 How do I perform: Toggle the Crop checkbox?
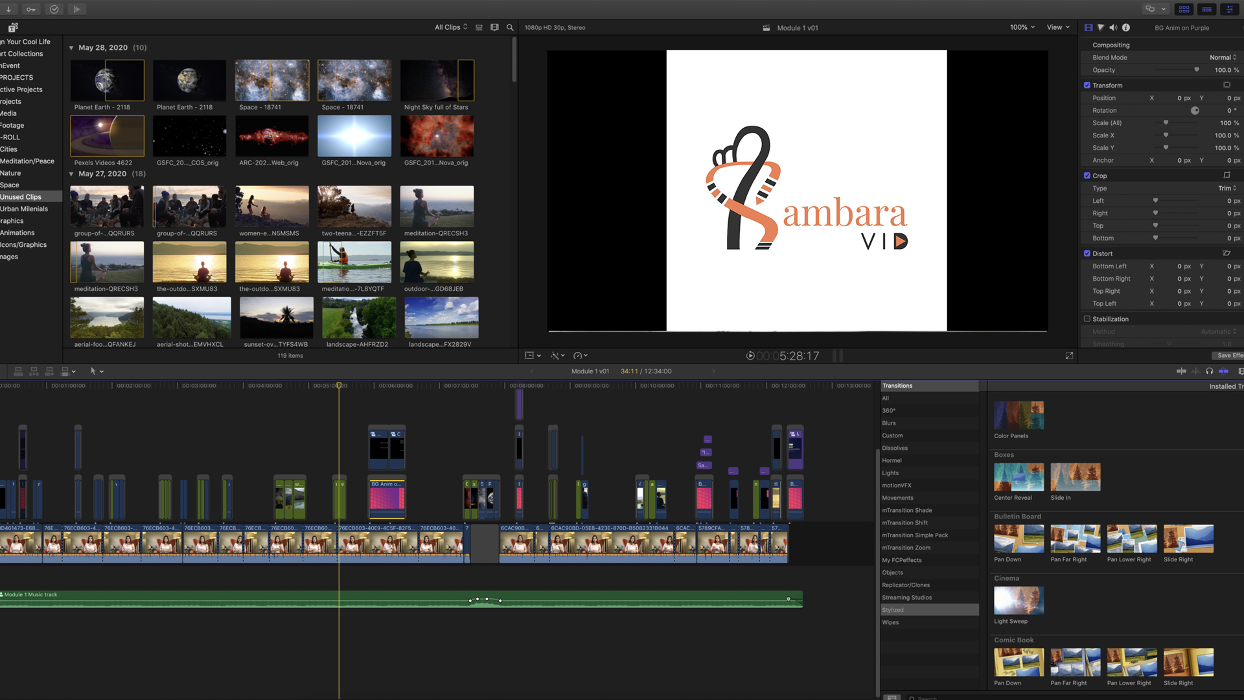click(x=1087, y=175)
